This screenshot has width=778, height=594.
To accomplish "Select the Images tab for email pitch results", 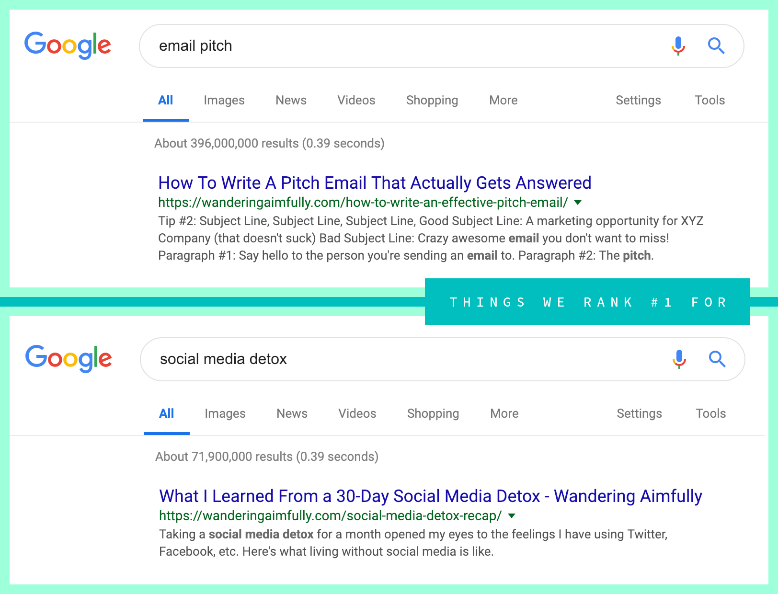I will point(224,100).
